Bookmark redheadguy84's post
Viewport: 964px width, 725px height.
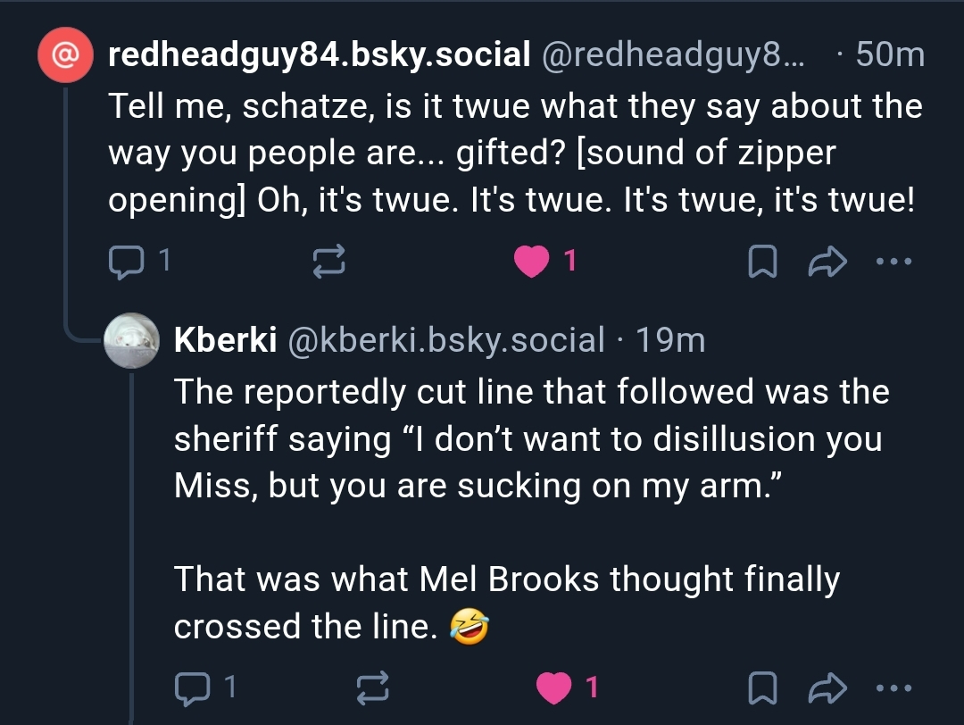coord(760,262)
